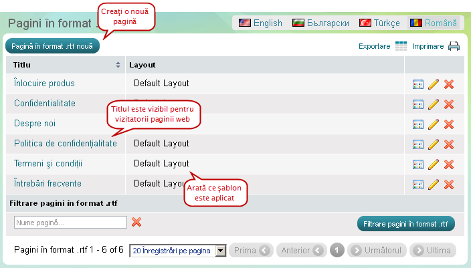Switch language to English
471x268 pixels.
click(x=260, y=23)
